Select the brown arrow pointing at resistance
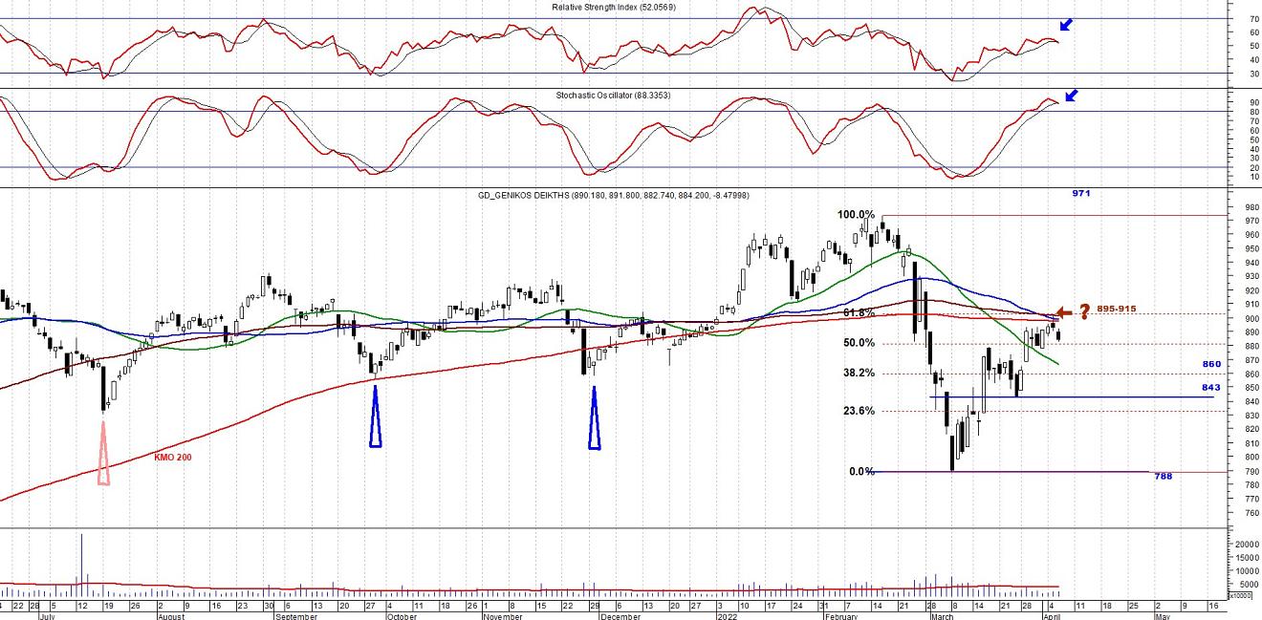Screen dimensions: 1262x620 1064,310
